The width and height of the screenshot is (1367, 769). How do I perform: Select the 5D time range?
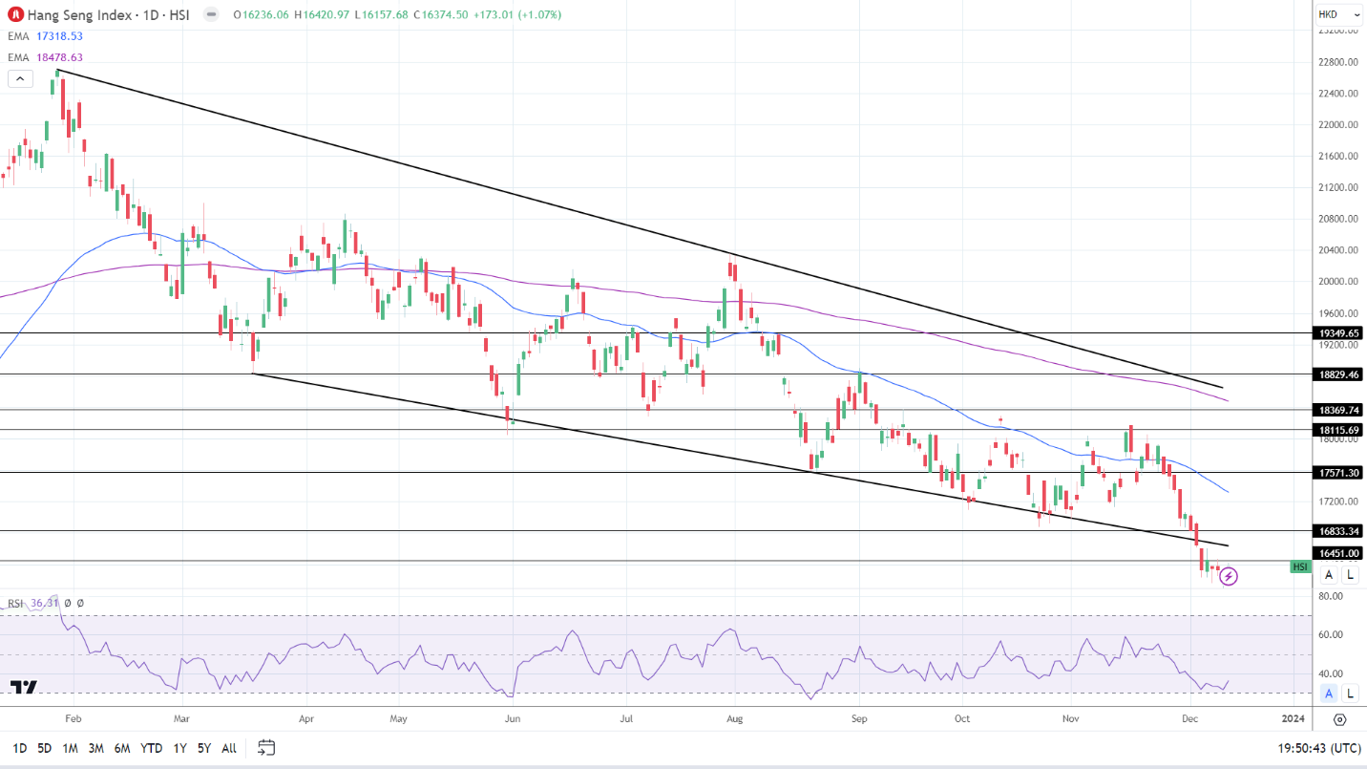pyautogui.click(x=45, y=748)
